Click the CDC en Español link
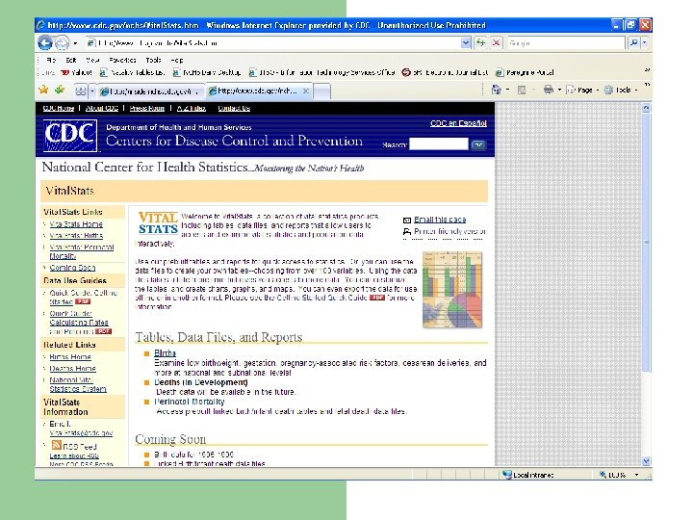This screenshot has height=520, width=693. click(458, 123)
